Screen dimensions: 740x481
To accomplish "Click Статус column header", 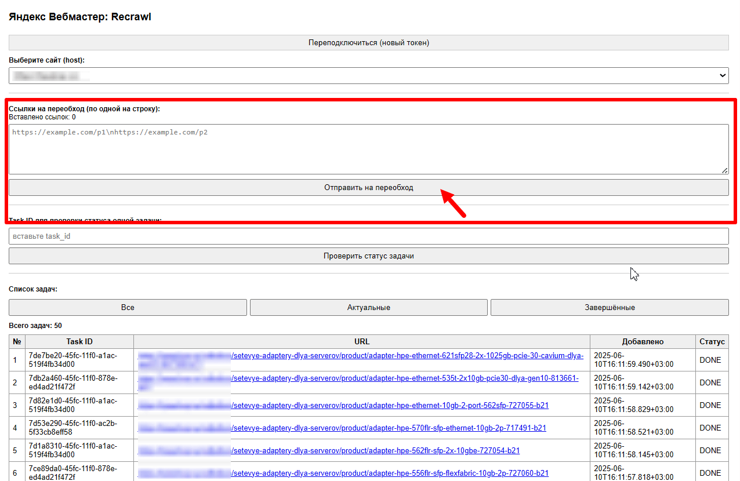I will 712,341.
